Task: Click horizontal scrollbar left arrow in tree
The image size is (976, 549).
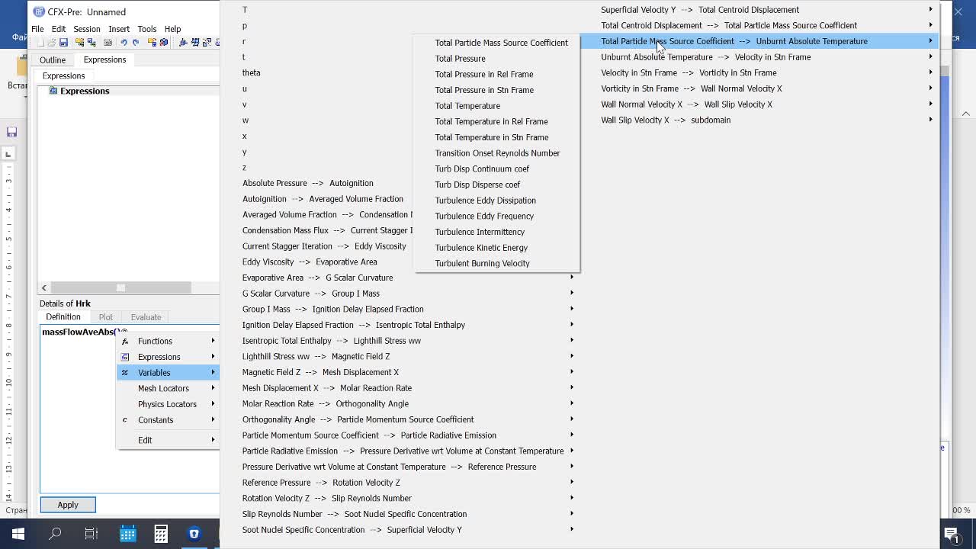Action: point(44,287)
